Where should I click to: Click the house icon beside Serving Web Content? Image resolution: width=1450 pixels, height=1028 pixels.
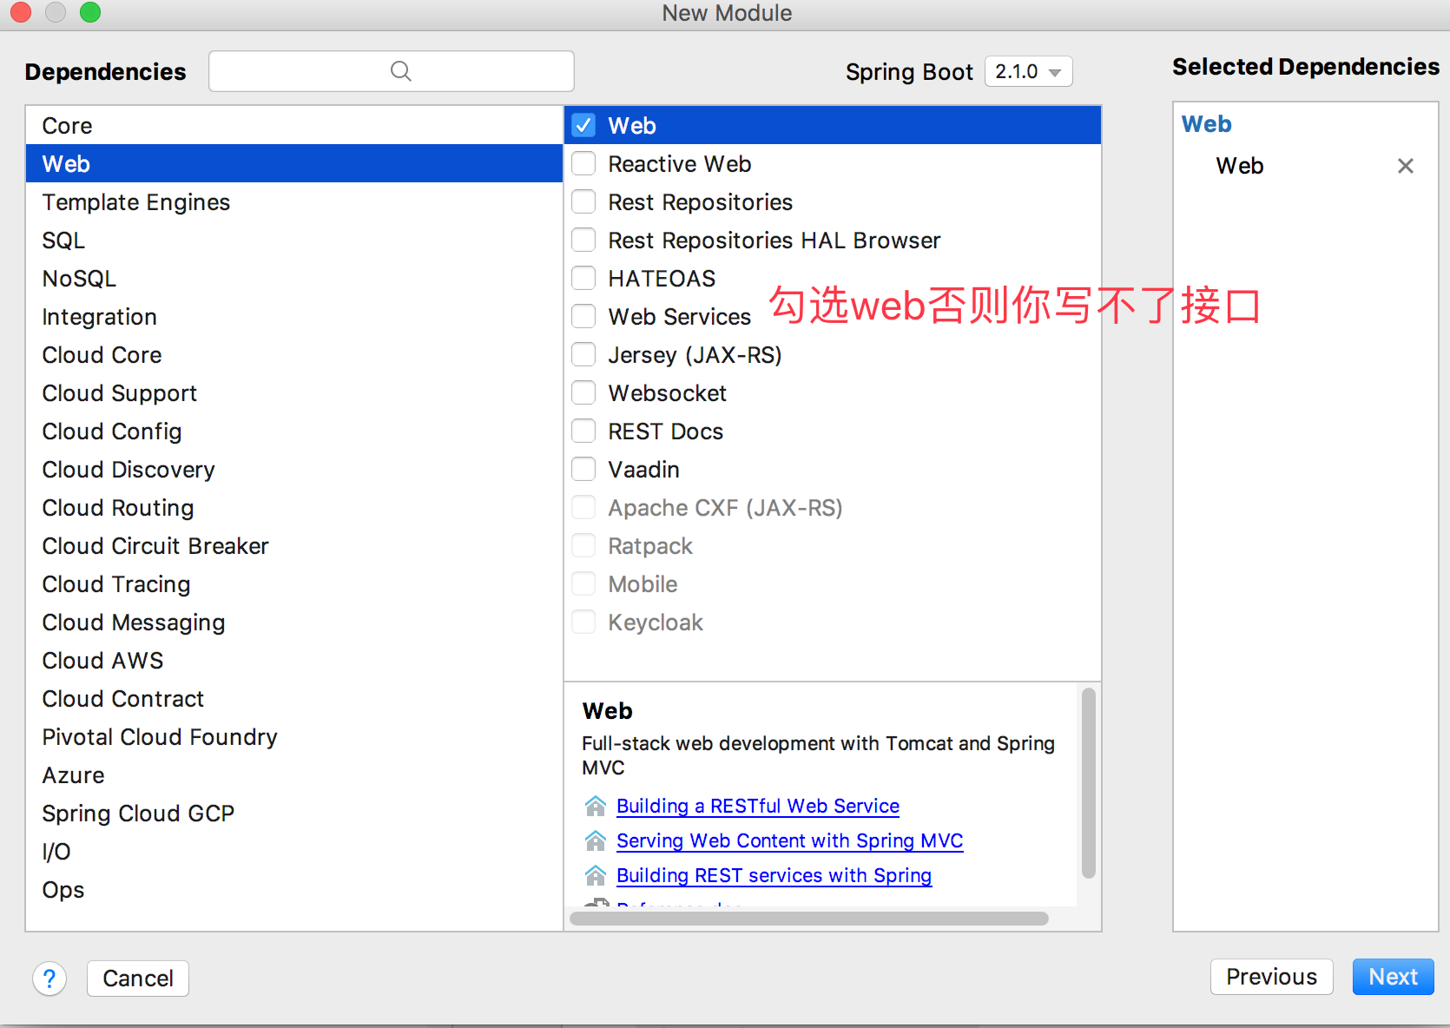[x=596, y=840]
